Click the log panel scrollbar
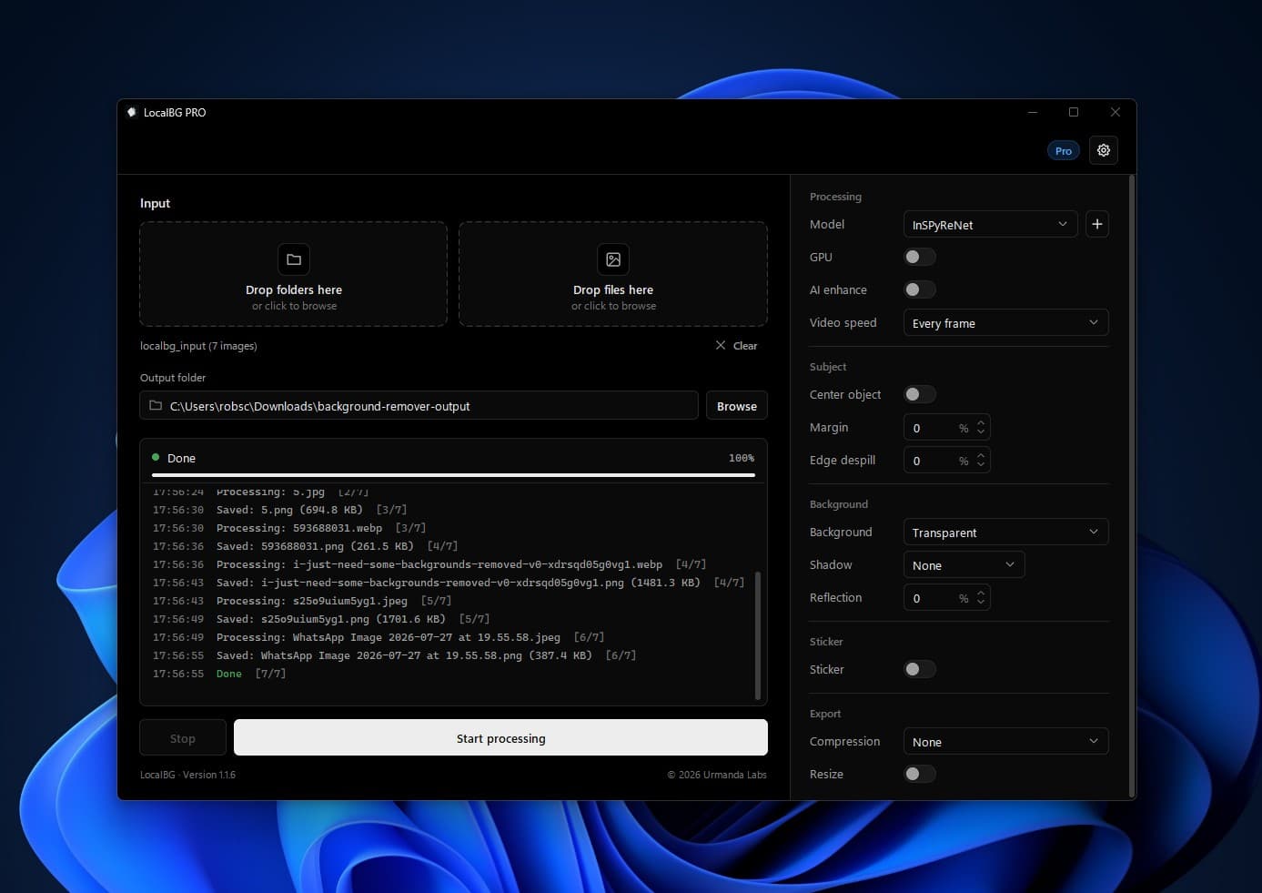The width and height of the screenshot is (1262, 893). pyautogui.click(x=758, y=635)
